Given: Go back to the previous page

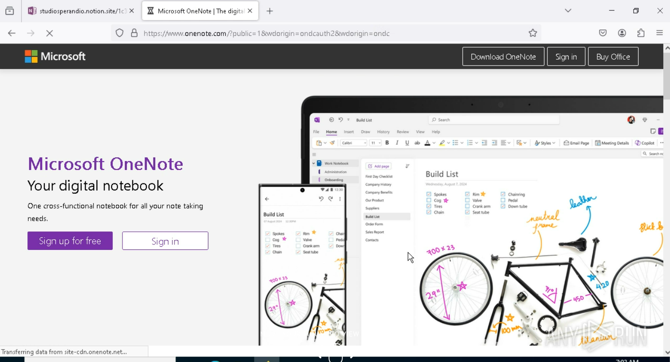Looking at the screenshot, I should click(x=12, y=33).
